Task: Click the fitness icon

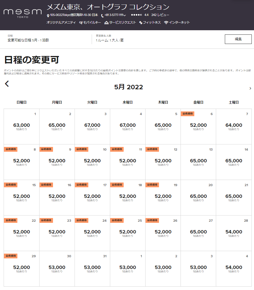Action: pyautogui.click(x=141, y=23)
